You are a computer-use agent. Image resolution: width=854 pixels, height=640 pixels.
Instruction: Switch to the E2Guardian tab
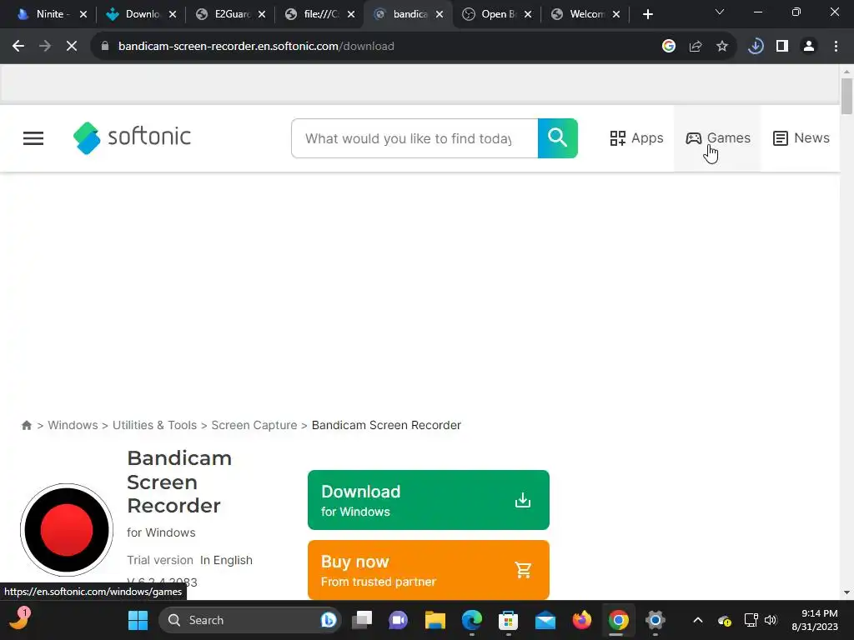[x=232, y=14]
